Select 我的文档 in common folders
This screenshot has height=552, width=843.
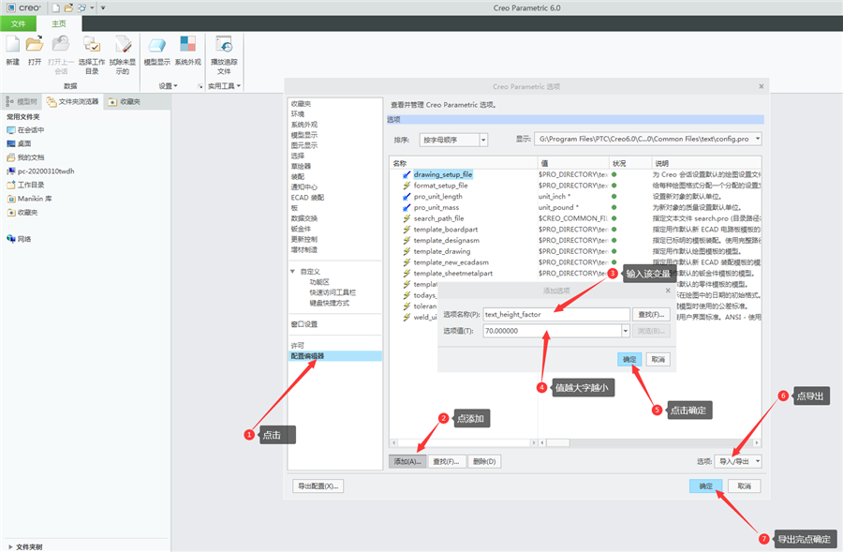click(25, 157)
